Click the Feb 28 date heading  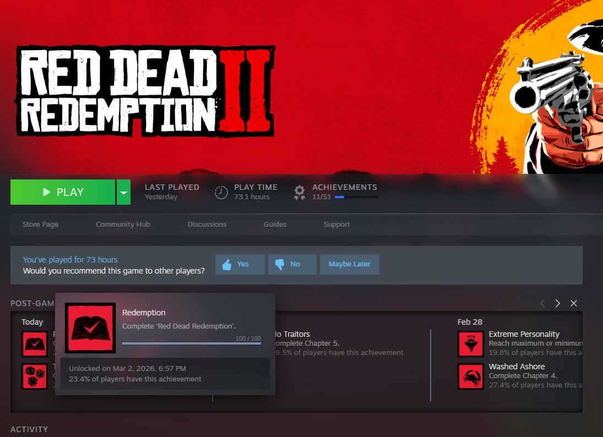pyautogui.click(x=470, y=322)
